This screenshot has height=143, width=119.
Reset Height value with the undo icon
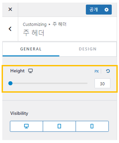[108, 71]
